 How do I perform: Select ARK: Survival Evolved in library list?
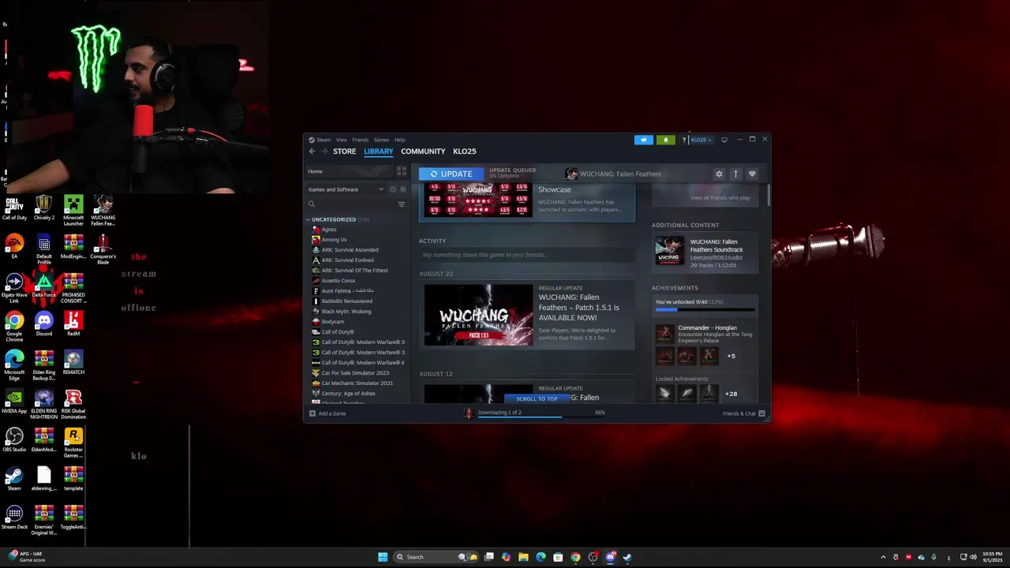pyautogui.click(x=347, y=260)
